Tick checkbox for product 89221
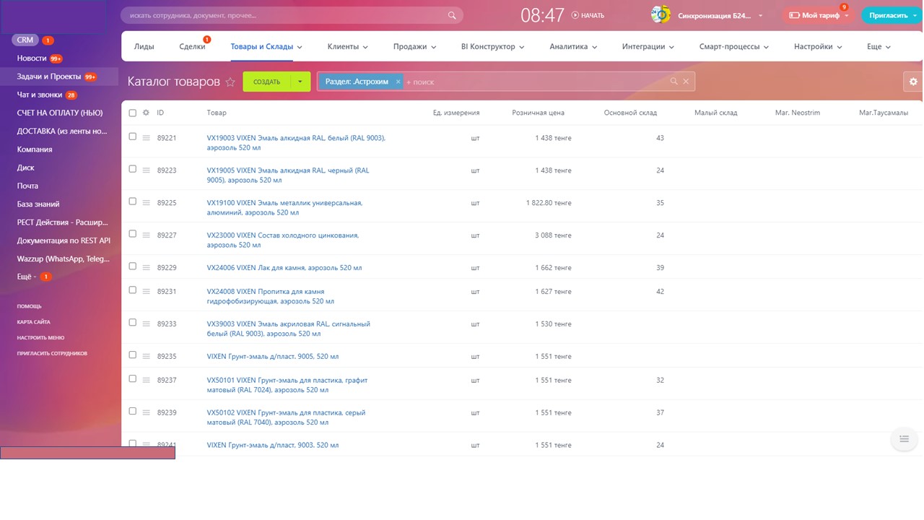The image size is (924, 520). [132, 136]
